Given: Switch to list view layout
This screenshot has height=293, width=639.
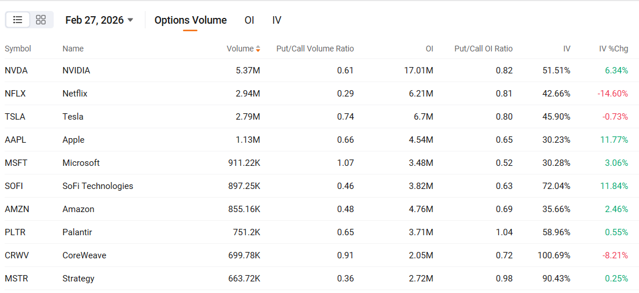Looking at the screenshot, I should click(x=17, y=20).
